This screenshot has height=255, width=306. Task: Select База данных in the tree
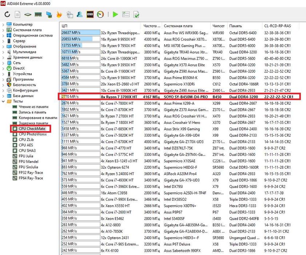click(23, 95)
